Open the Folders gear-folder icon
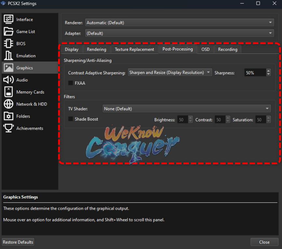 pyautogui.click(x=8, y=116)
